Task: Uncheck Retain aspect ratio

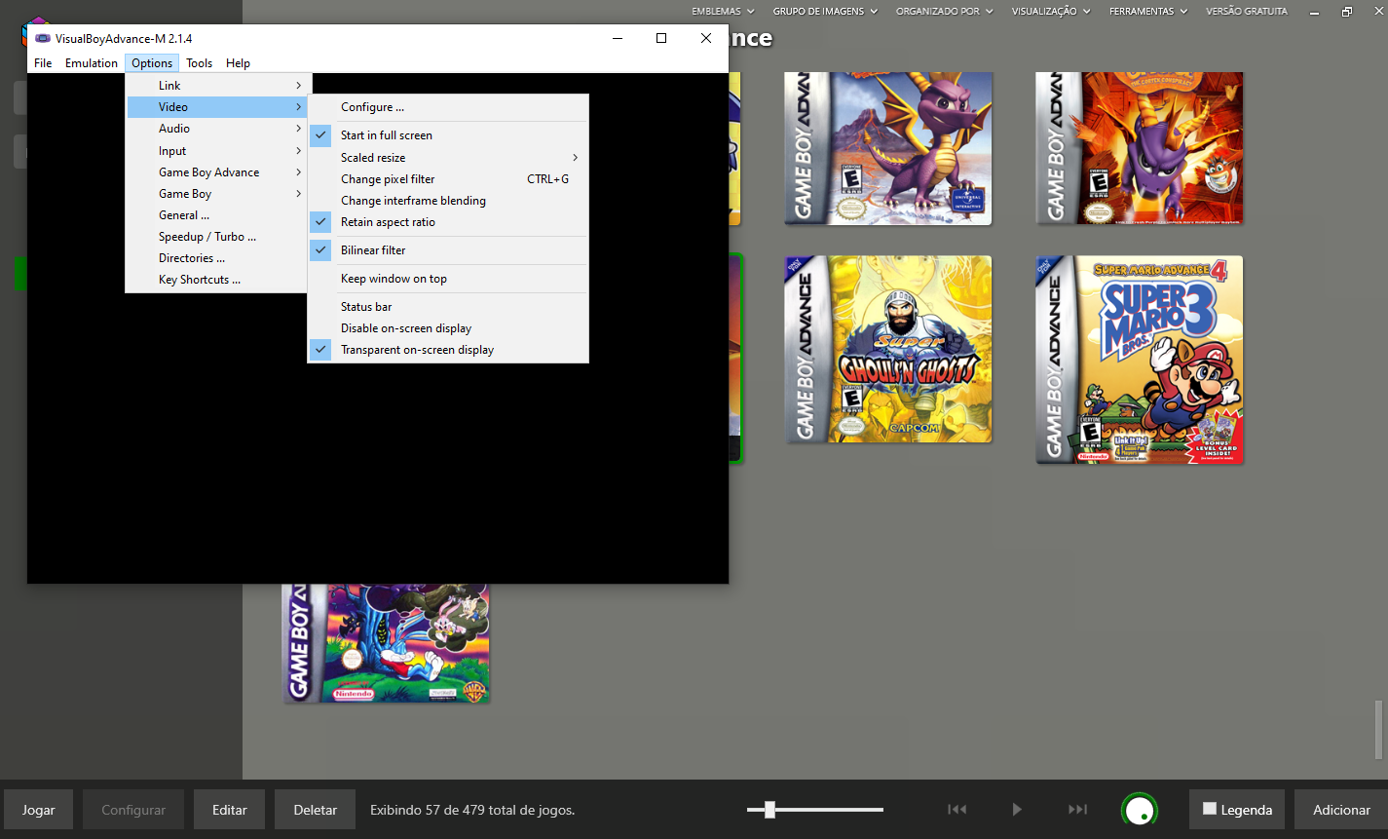Action: point(448,222)
